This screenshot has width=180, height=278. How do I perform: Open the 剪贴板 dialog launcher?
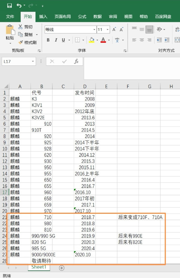point(39,51)
